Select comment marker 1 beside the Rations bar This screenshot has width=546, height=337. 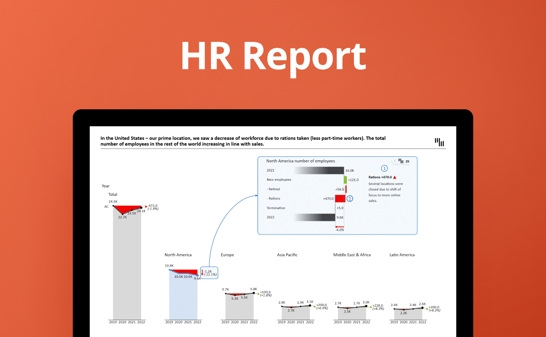point(350,199)
